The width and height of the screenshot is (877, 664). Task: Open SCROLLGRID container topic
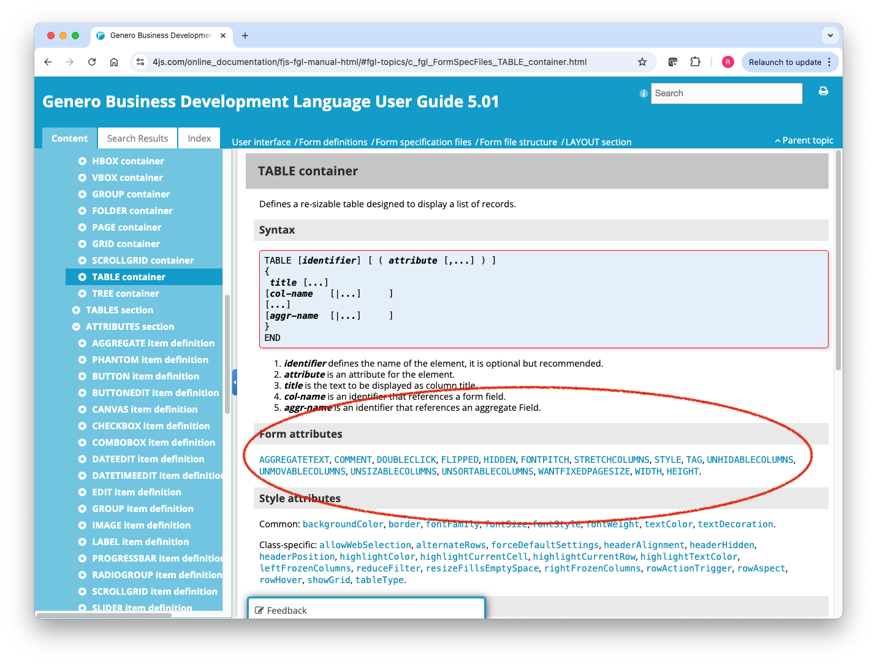143,261
